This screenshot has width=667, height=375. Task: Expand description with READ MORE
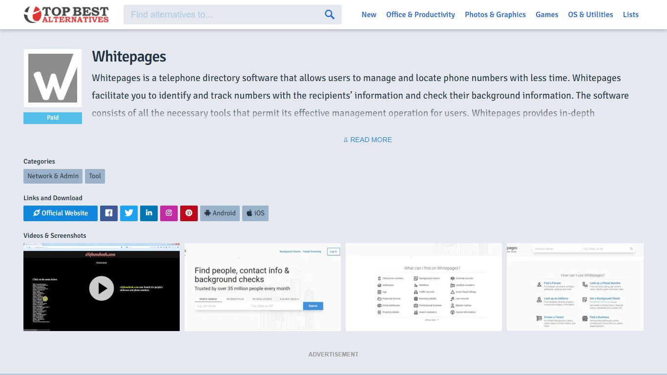coord(367,140)
